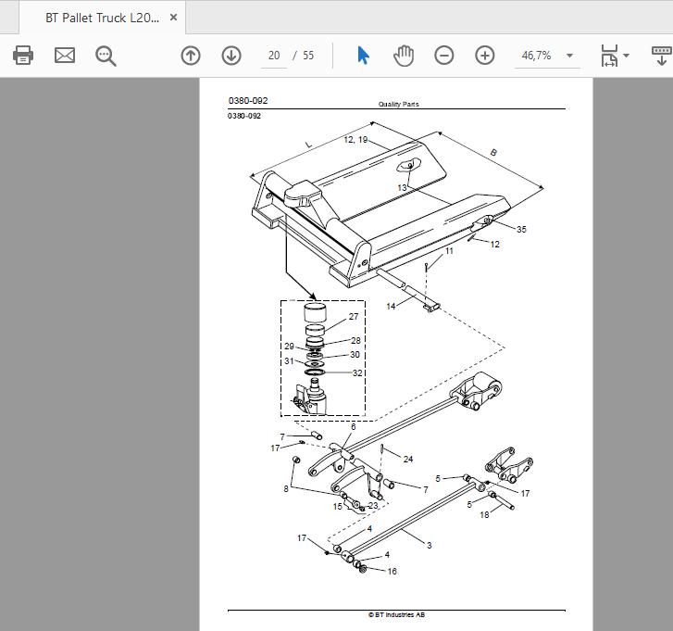The height and width of the screenshot is (631, 673).
Task: Click part number 11 label
Action: click(449, 251)
